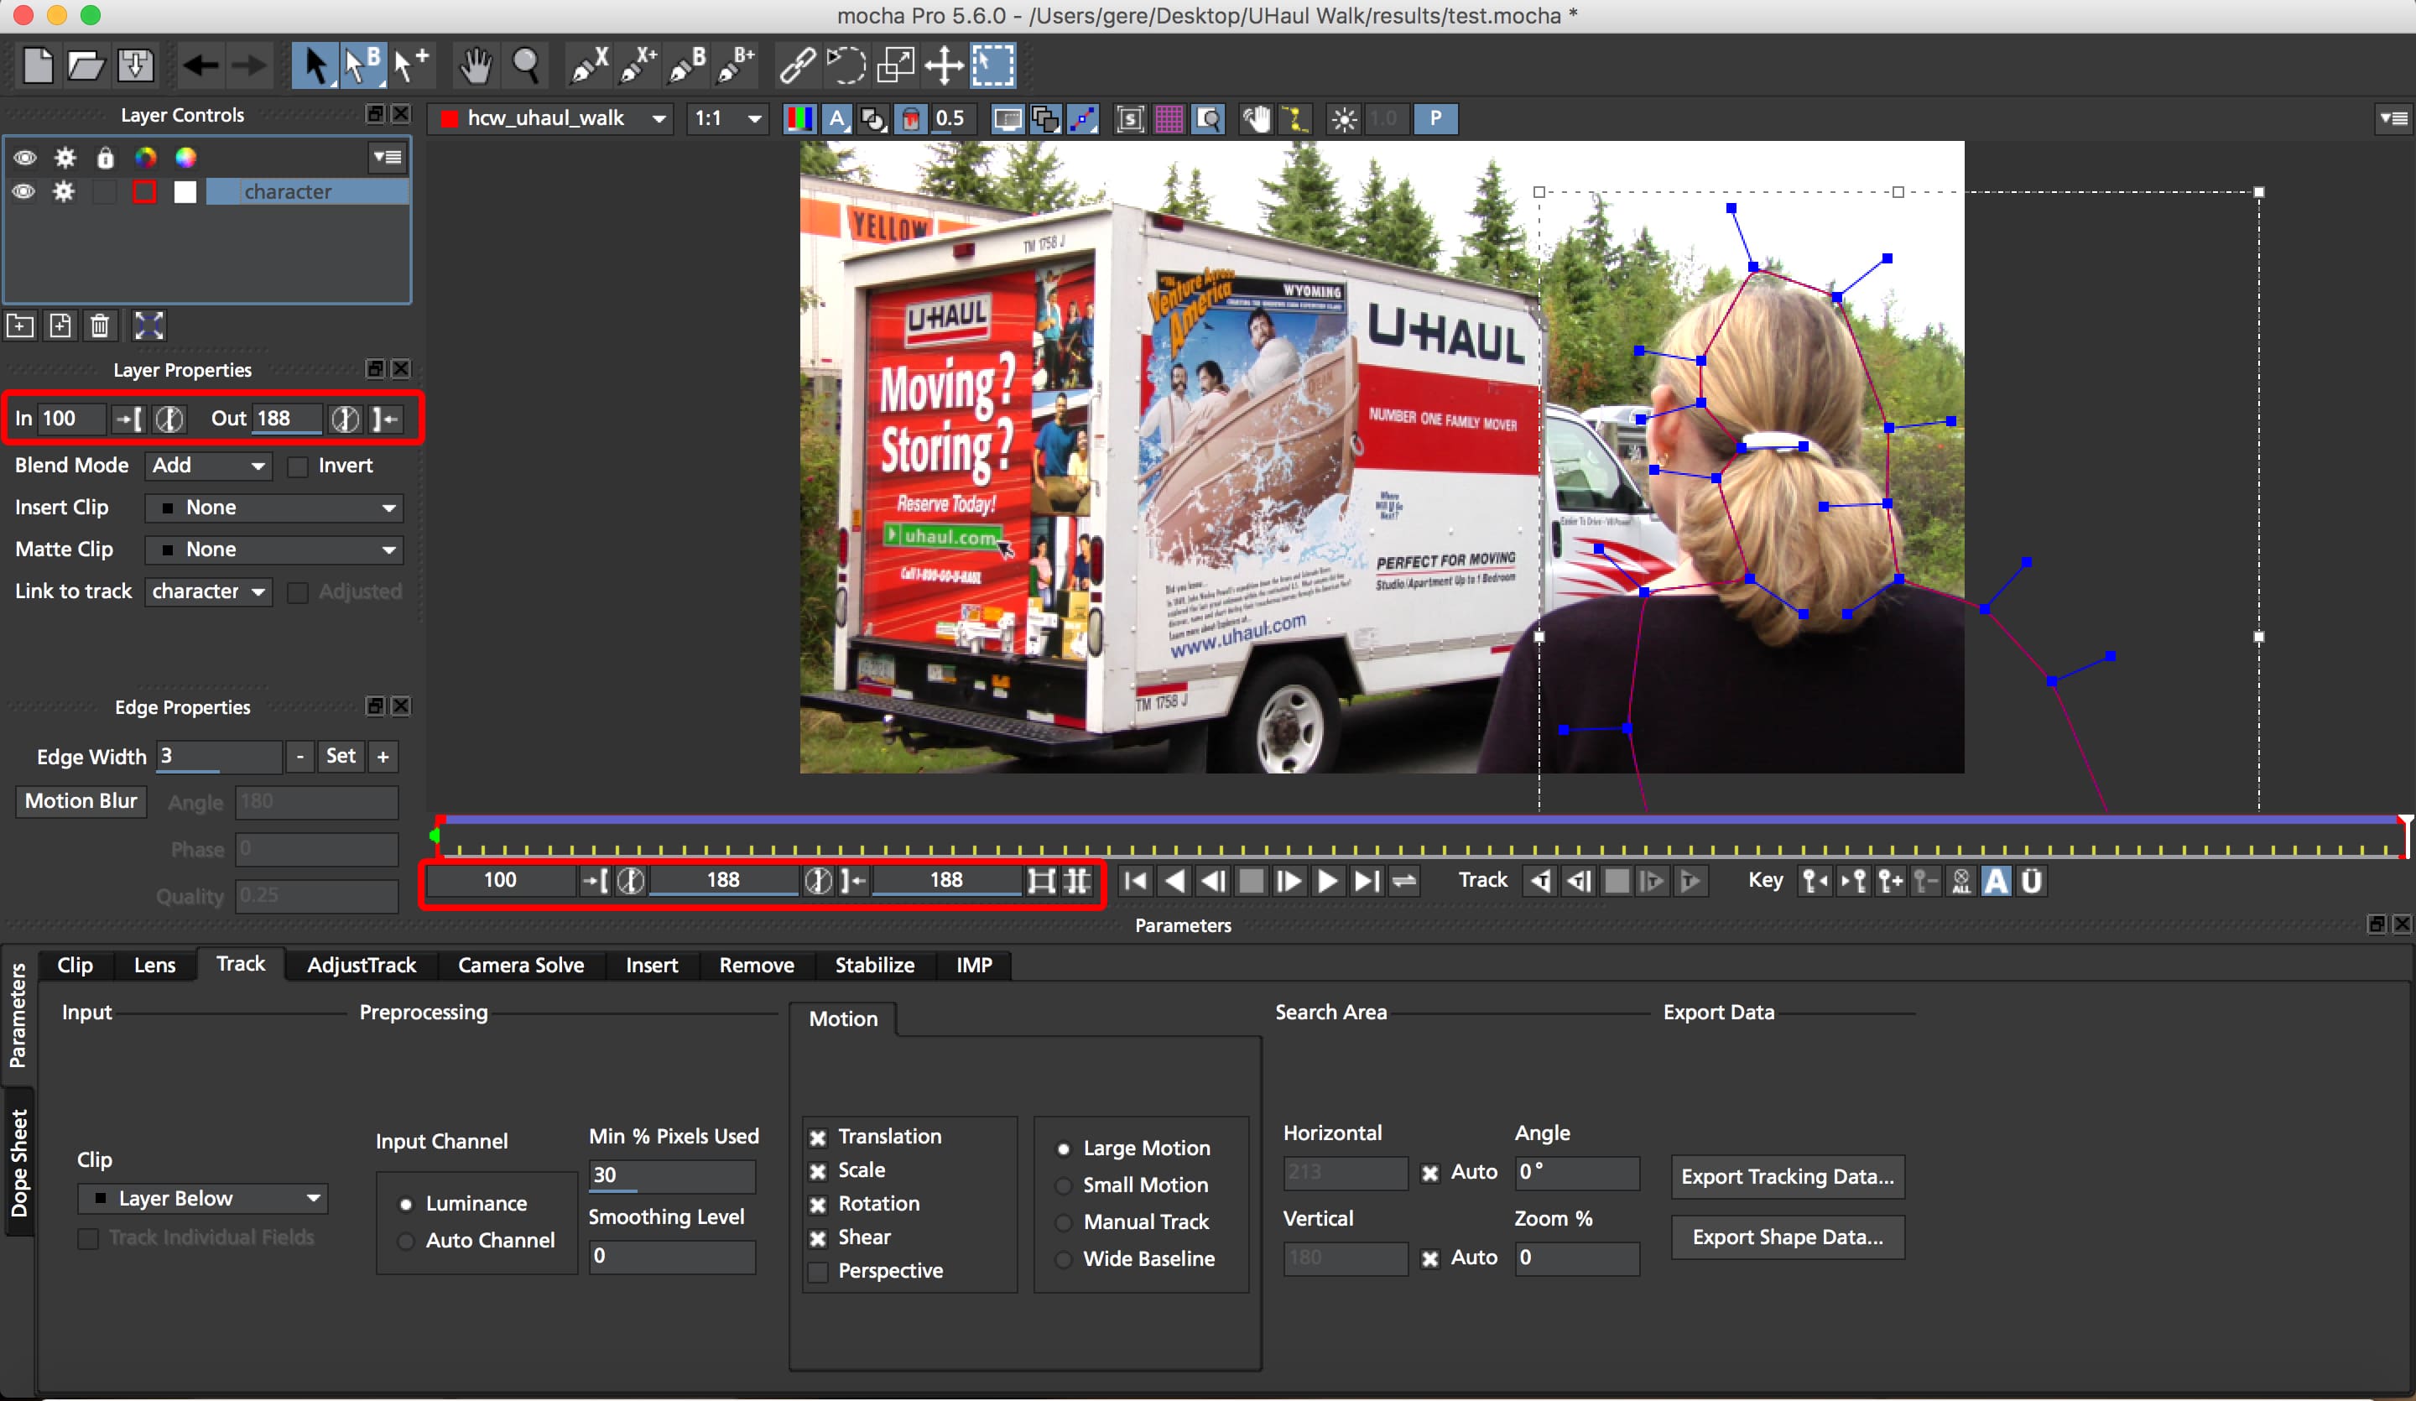Viewport: 2416px width, 1401px height.
Task: Click the Create Bezier Layer tool
Action: (686, 65)
